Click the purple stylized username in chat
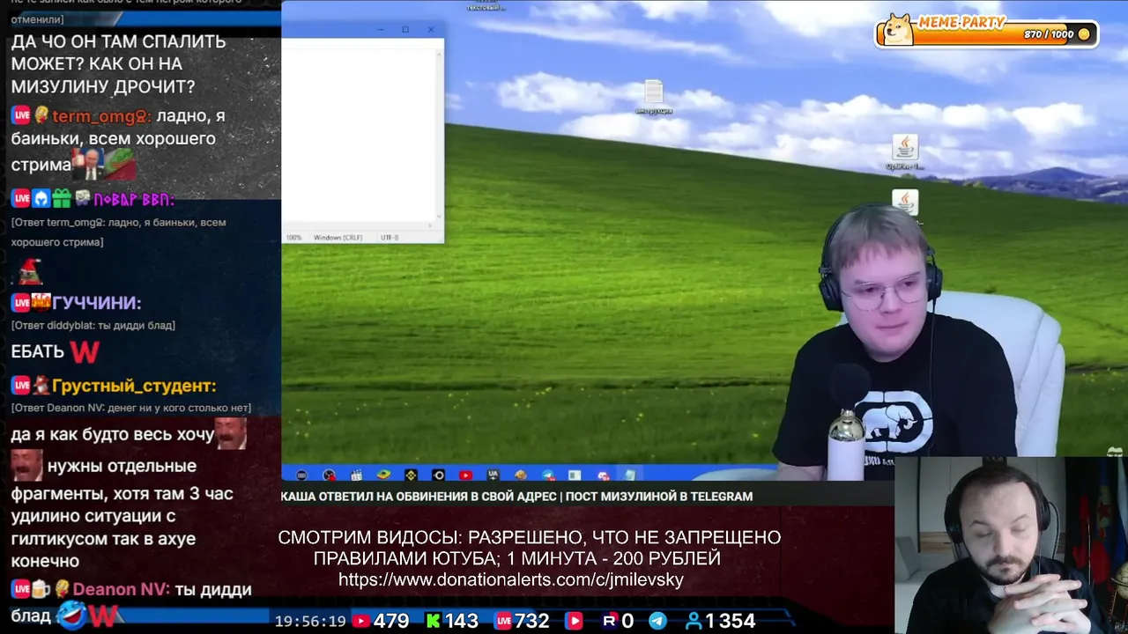The height and width of the screenshot is (634, 1128). tap(134, 200)
